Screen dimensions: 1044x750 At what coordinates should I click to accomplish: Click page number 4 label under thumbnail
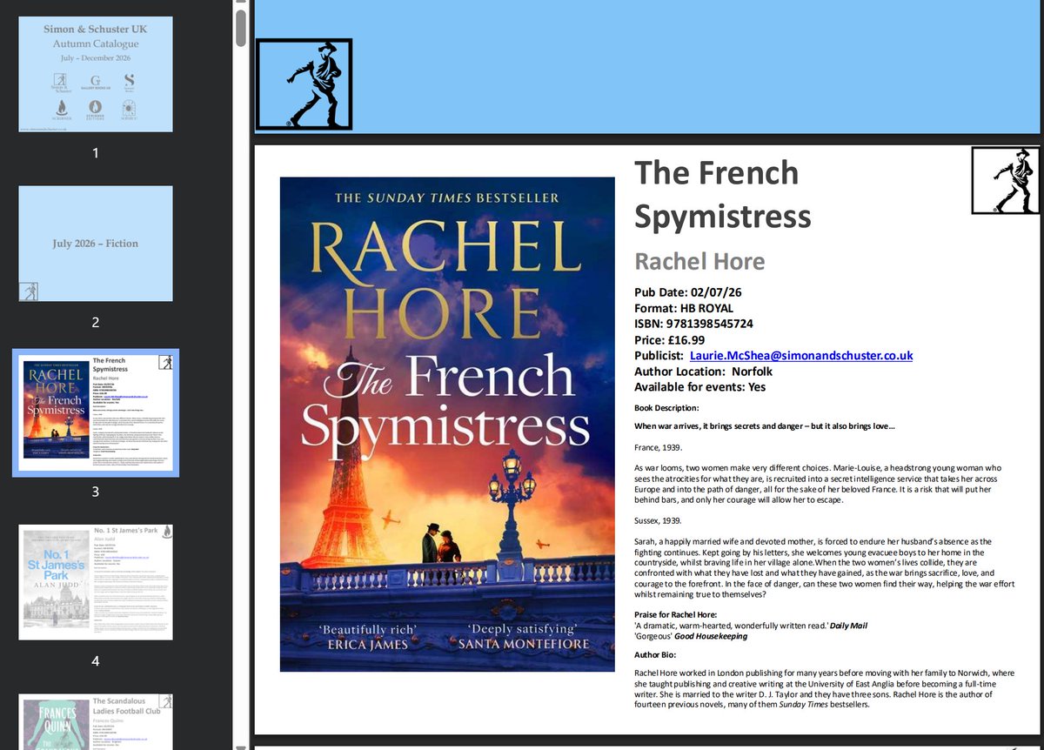tap(96, 661)
